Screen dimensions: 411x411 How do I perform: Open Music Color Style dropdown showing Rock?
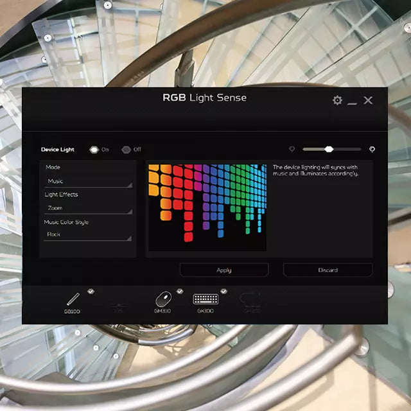(88, 235)
